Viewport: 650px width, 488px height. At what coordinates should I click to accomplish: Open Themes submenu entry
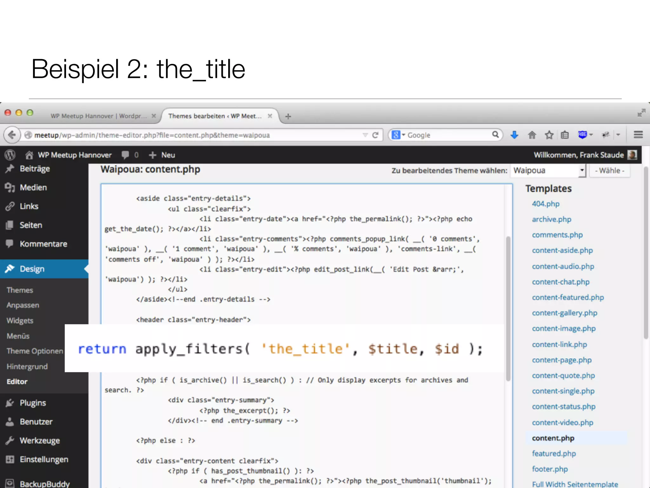[x=20, y=290]
